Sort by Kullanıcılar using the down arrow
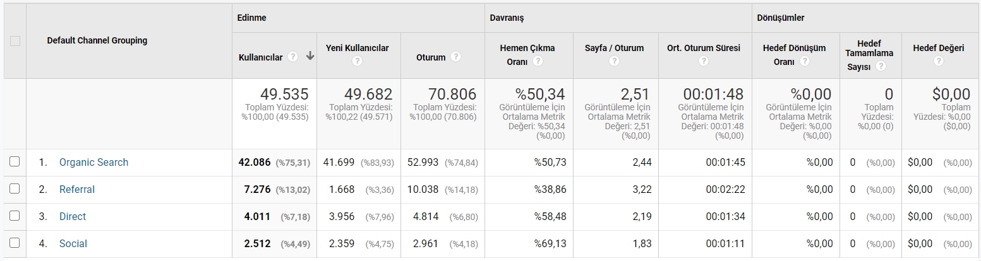The image size is (981, 261). (x=310, y=56)
